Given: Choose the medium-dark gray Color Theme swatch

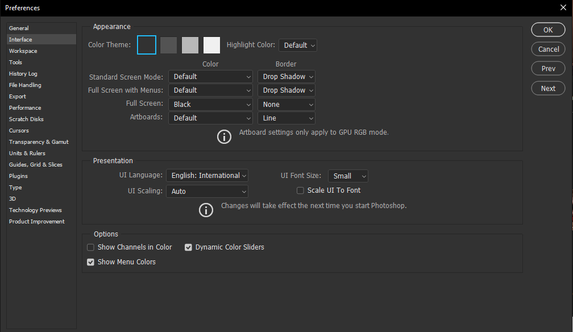Looking at the screenshot, I should [x=169, y=45].
